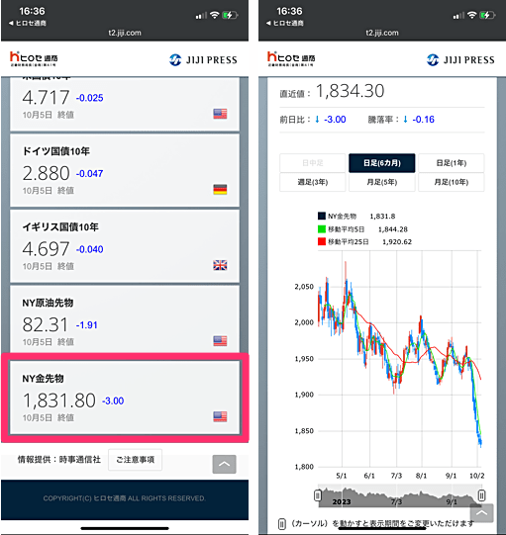
Task: Open the NY金先物 card
Action: tap(125, 398)
